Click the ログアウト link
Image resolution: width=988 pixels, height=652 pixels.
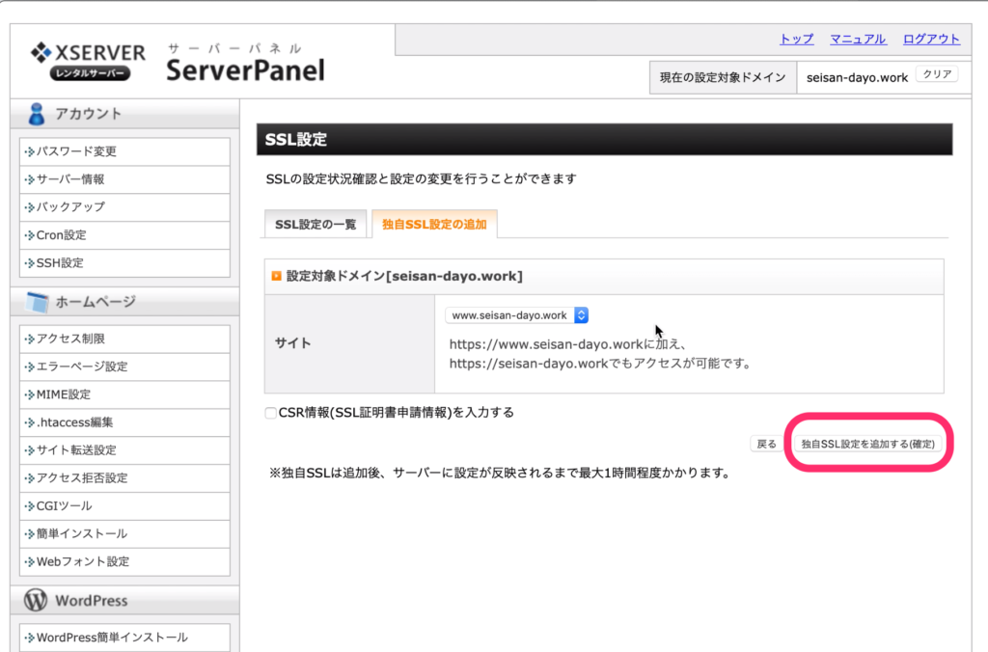pos(932,39)
